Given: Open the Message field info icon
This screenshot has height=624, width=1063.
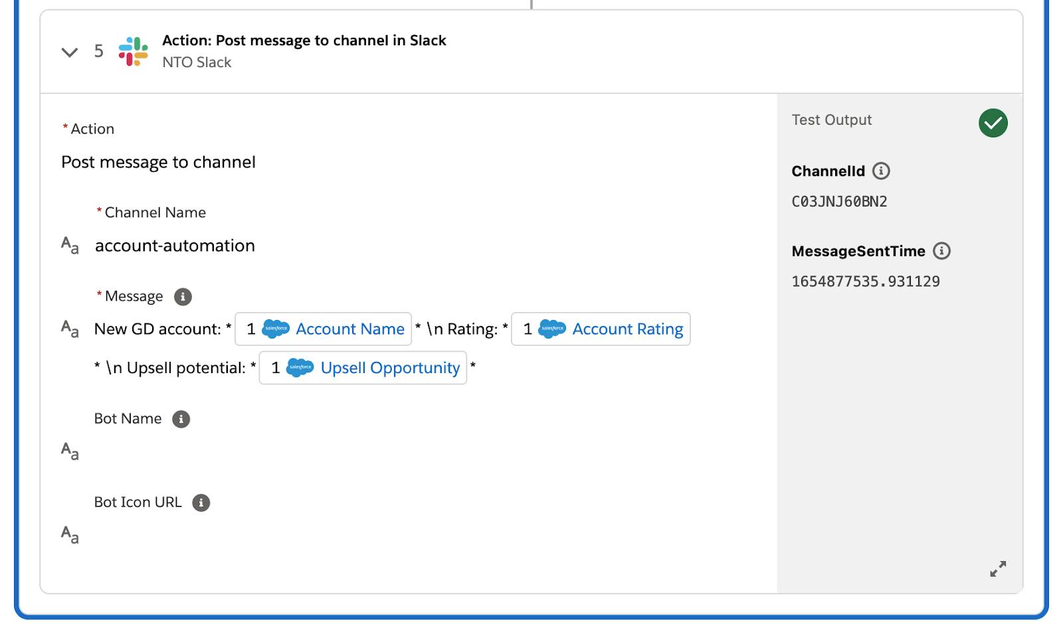Looking at the screenshot, I should pyautogui.click(x=183, y=297).
